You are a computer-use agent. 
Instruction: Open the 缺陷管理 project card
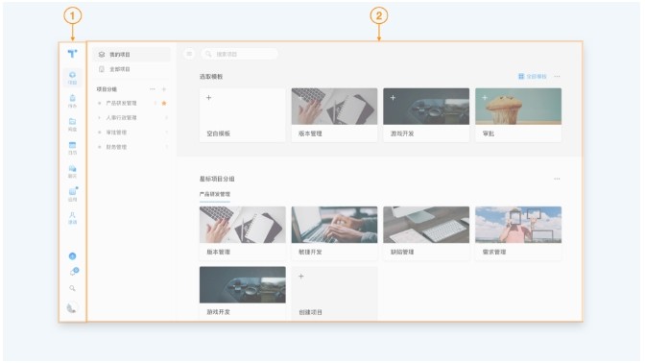(426, 233)
